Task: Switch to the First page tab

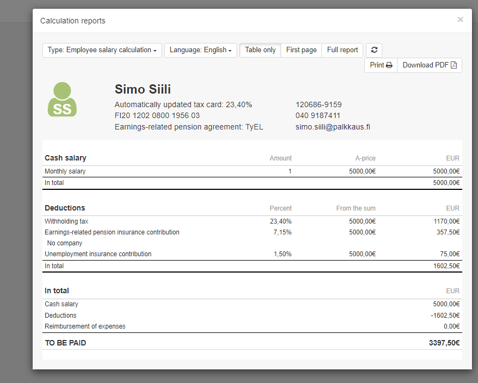Action: coord(301,50)
